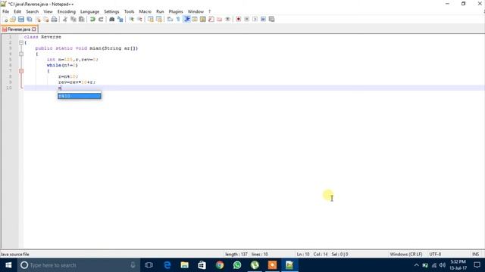Copy the selection via toolbar
Screen dimensions: 485x272
74,19
